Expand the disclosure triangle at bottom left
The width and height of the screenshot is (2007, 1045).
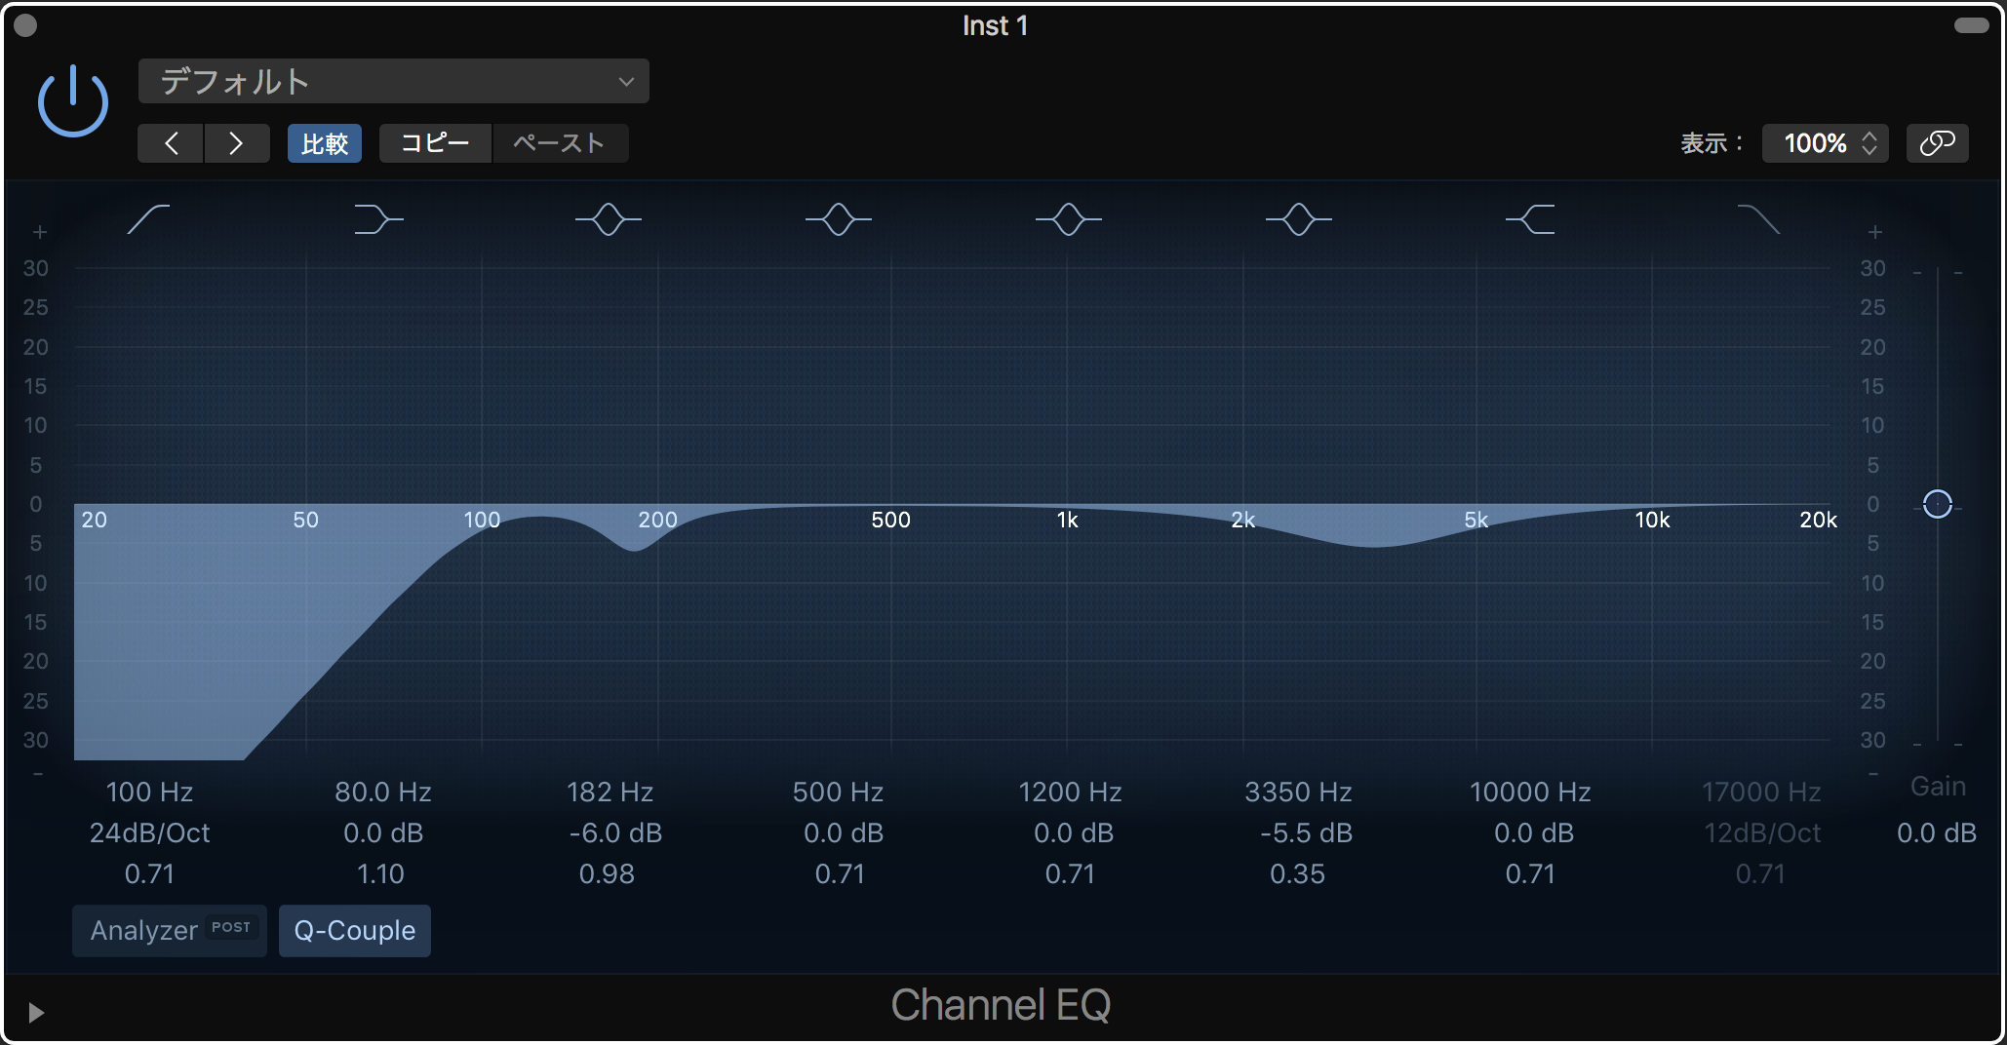tap(36, 1013)
